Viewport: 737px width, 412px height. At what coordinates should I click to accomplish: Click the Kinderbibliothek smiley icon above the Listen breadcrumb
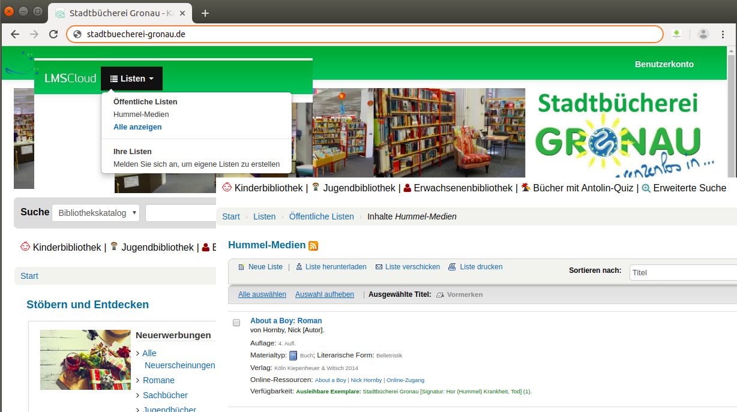[x=227, y=188]
